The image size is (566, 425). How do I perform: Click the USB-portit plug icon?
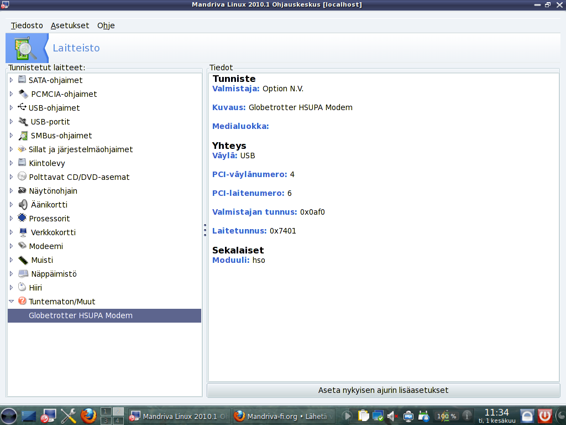[23, 121]
